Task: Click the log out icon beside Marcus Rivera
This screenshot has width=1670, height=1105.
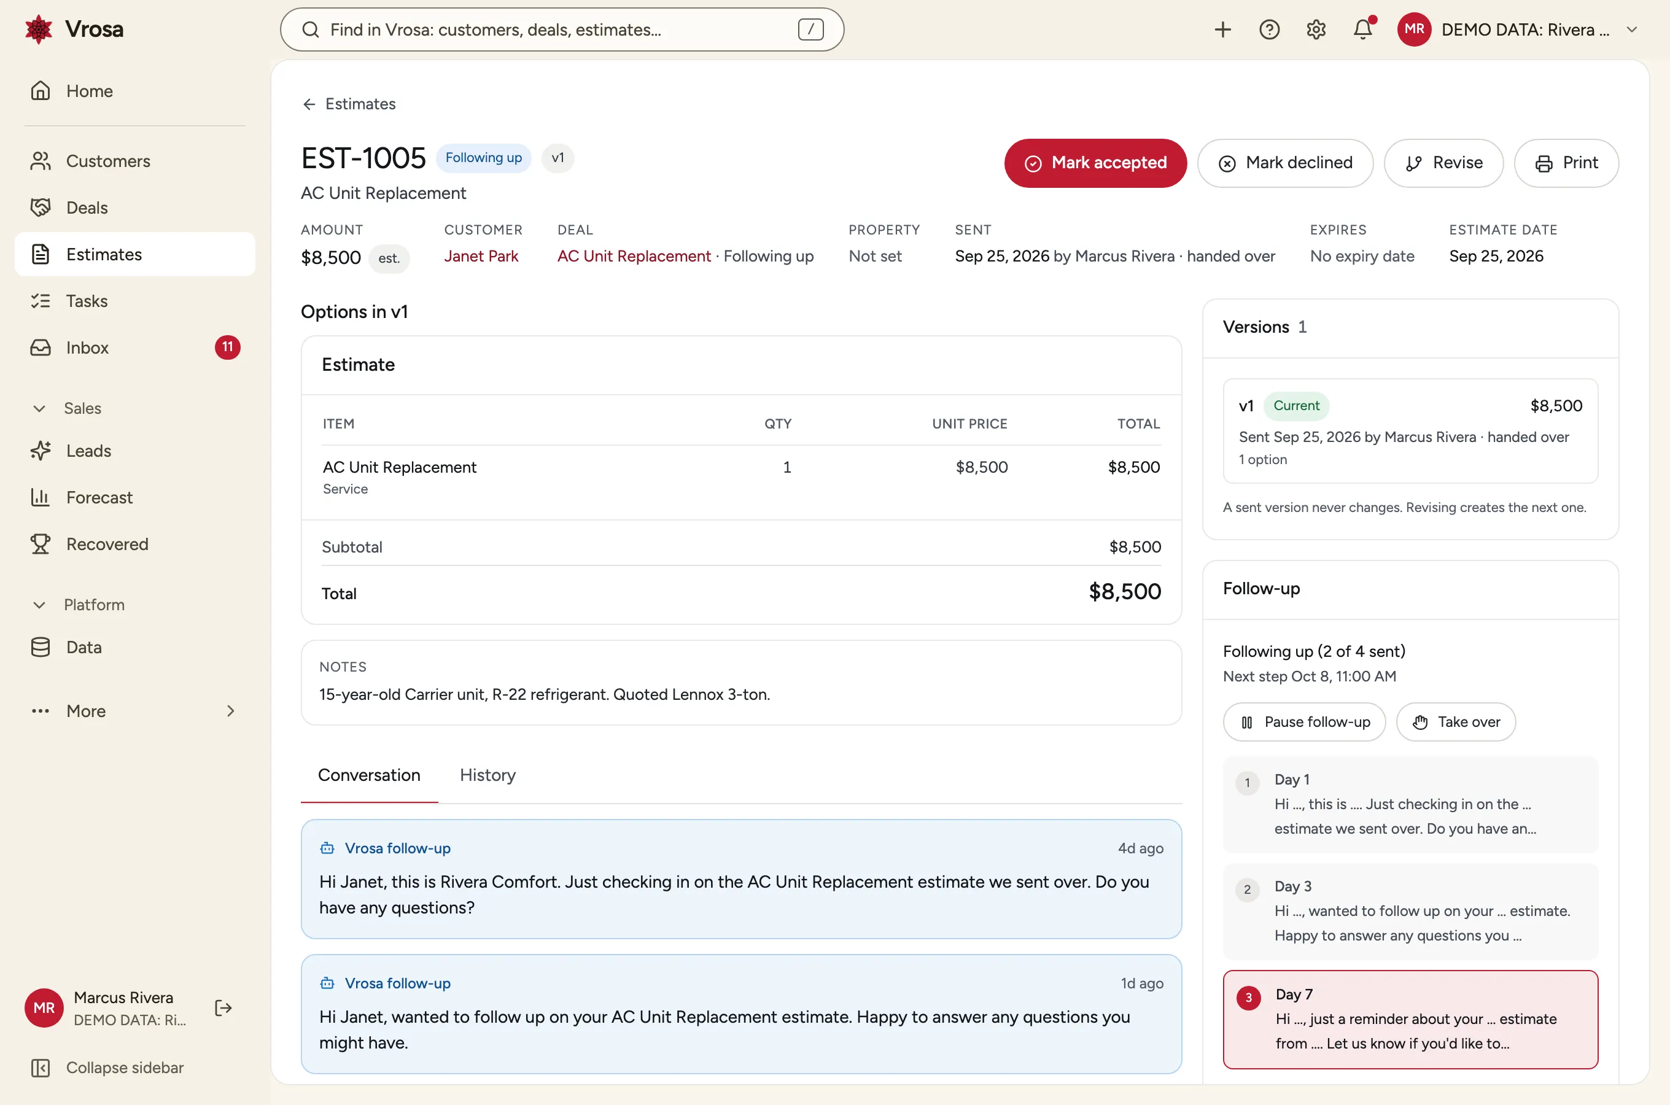Action: 223,1008
